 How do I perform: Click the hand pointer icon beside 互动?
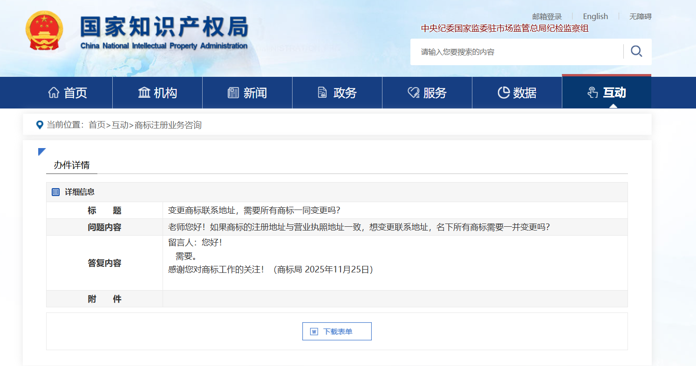[592, 93]
